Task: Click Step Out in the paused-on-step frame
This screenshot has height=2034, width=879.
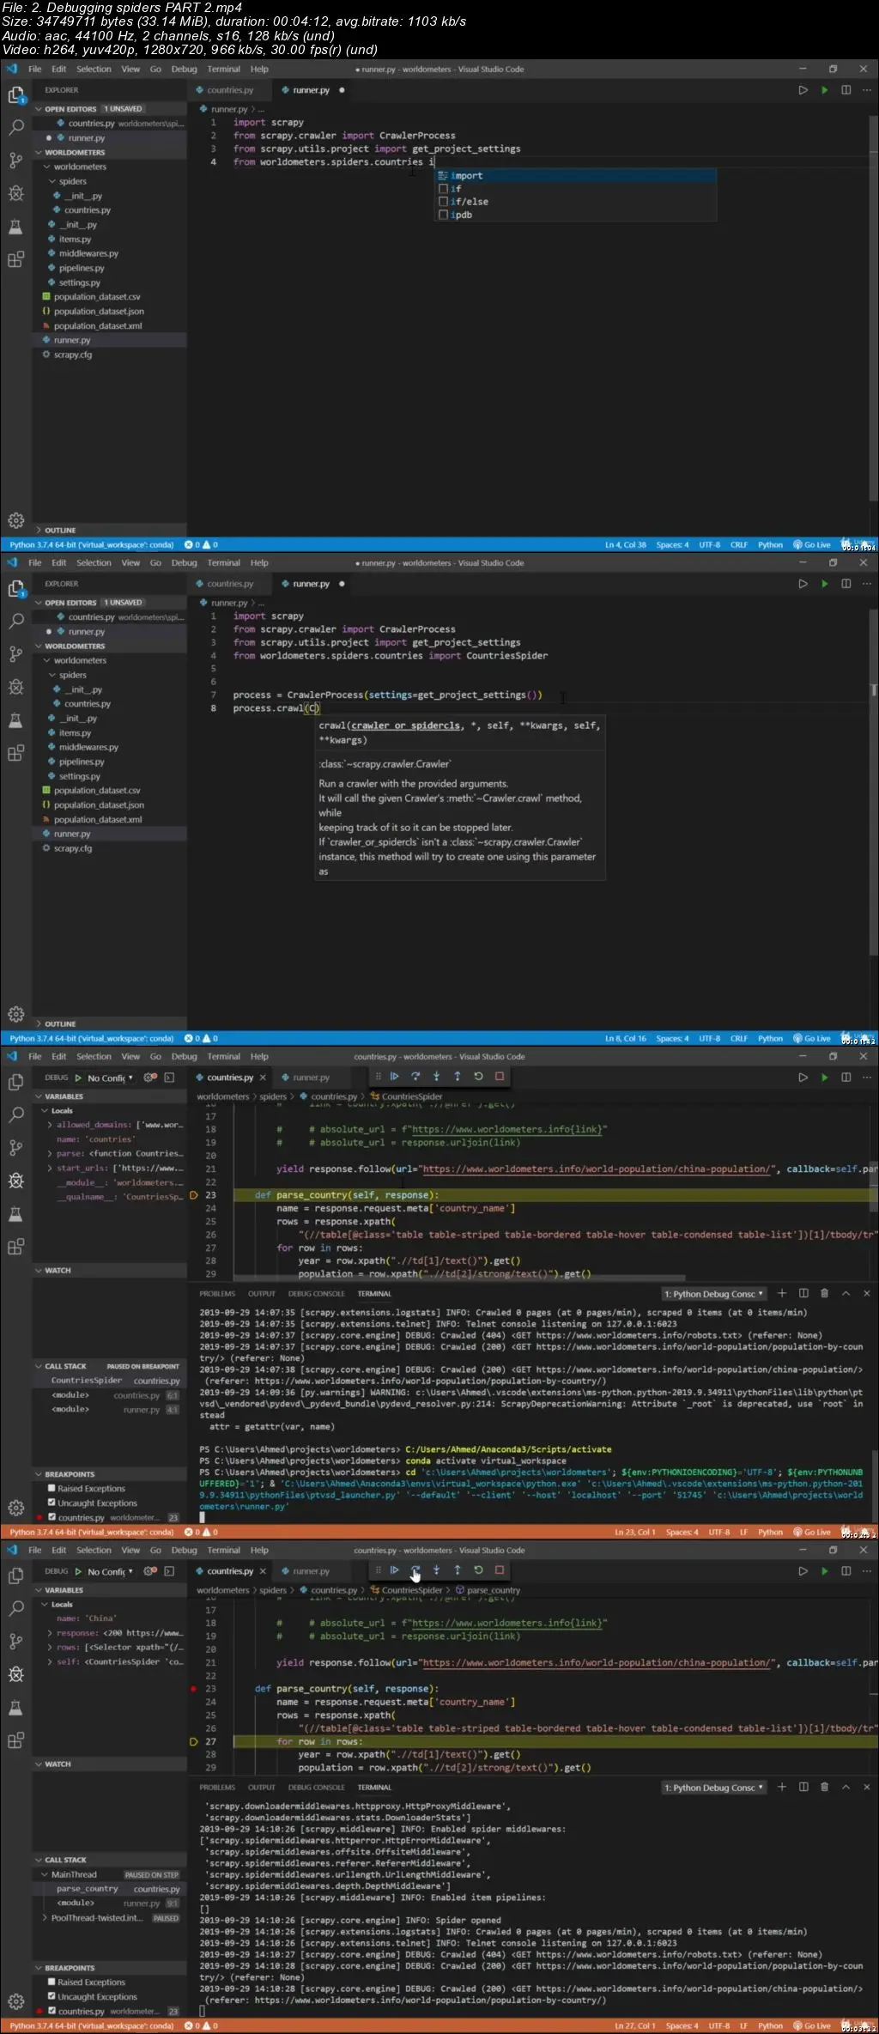Action: click(x=458, y=1570)
